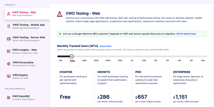Click the VWO Data360 database icon

click(x=9, y=98)
